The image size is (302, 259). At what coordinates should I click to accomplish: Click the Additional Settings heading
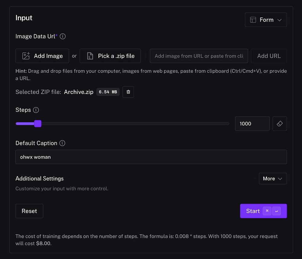coord(40,179)
